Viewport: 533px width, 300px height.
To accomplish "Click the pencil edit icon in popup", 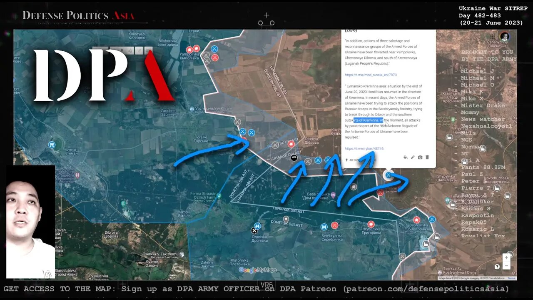I will 413,157.
